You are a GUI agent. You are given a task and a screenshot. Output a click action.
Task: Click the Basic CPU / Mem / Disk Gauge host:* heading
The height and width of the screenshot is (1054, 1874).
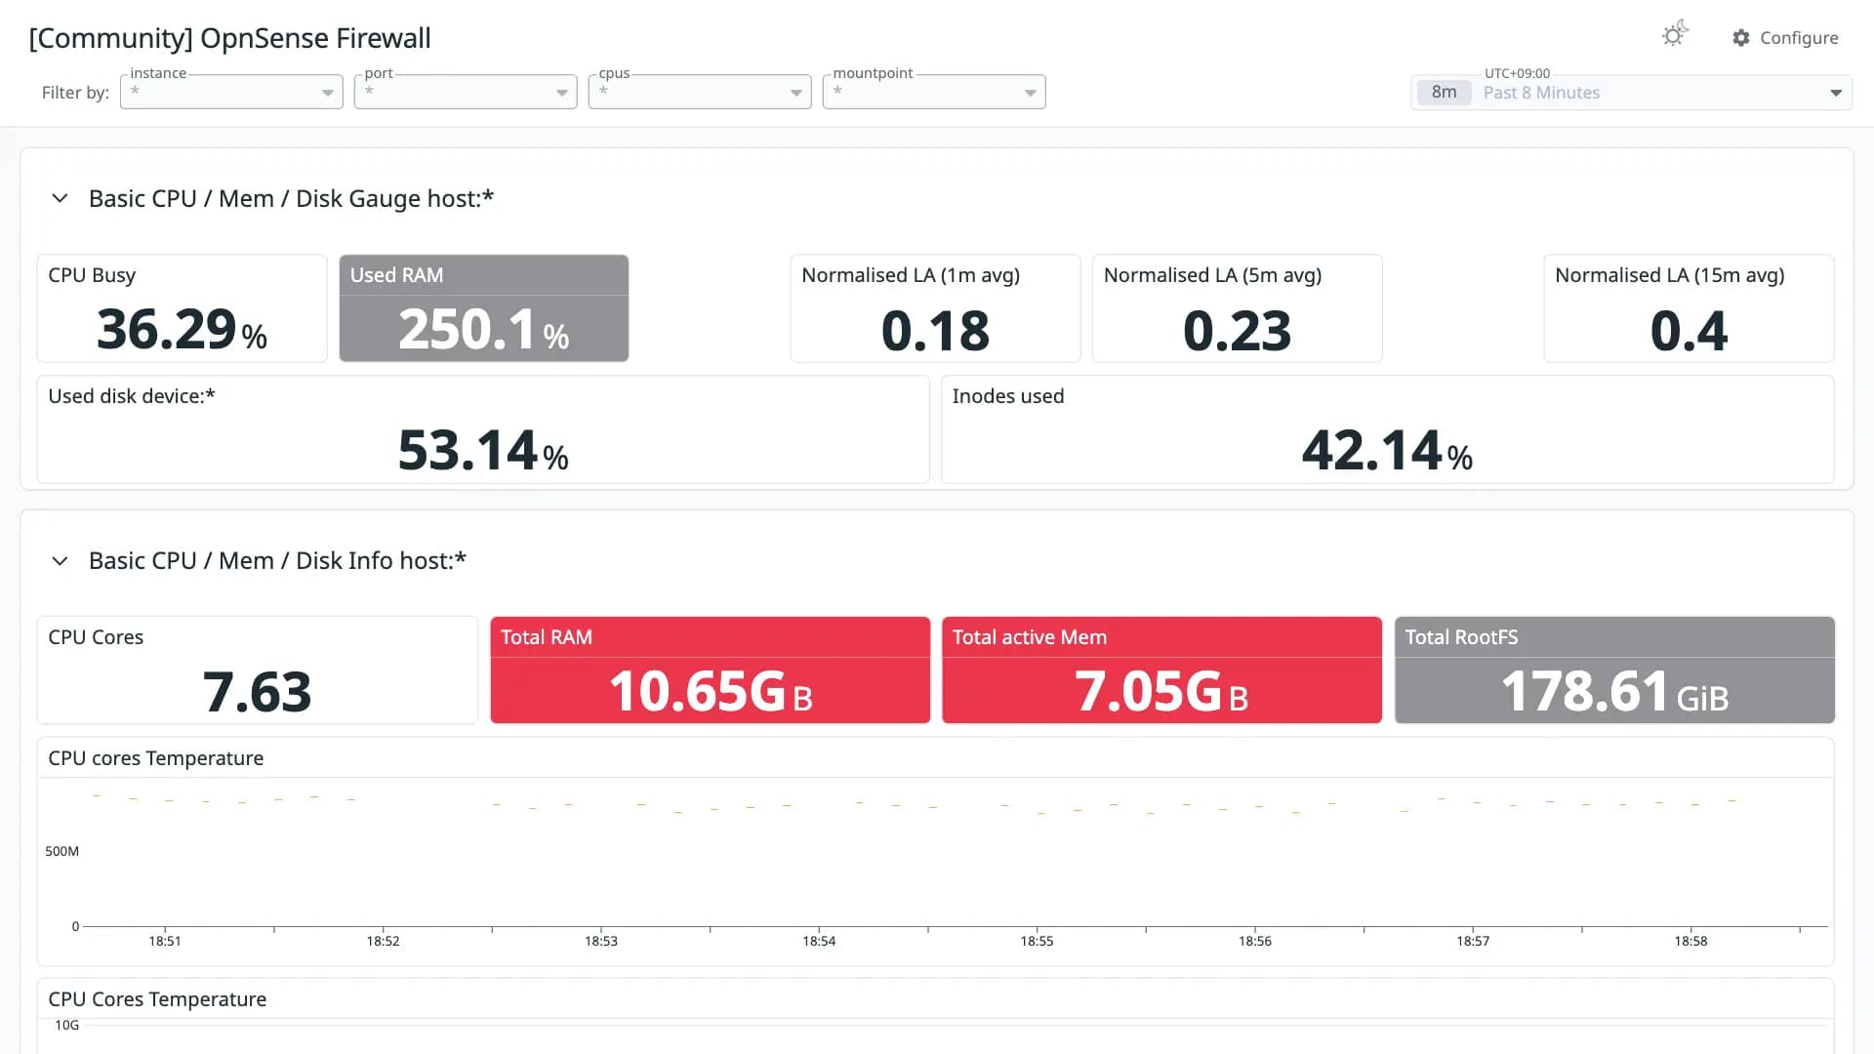(291, 199)
